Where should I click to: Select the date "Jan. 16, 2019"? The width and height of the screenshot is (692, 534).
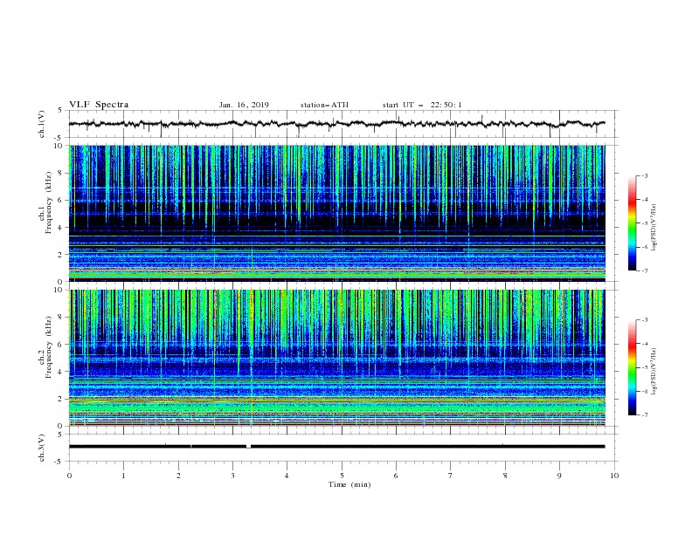[x=244, y=105]
